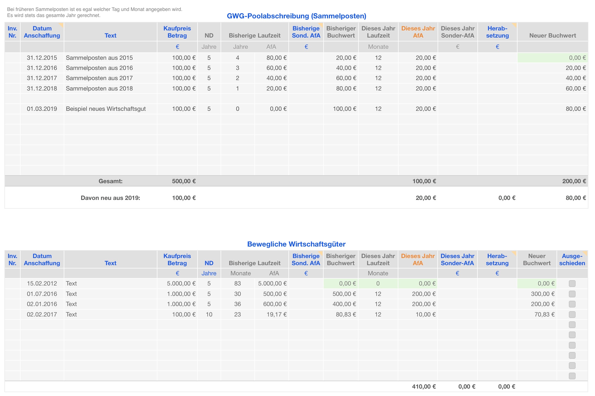Image resolution: width=595 pixels, height=396 pixels.
Task: Tick Ausgeschieden checkbox for 01.07.2016 row
Action: point(572,294)
